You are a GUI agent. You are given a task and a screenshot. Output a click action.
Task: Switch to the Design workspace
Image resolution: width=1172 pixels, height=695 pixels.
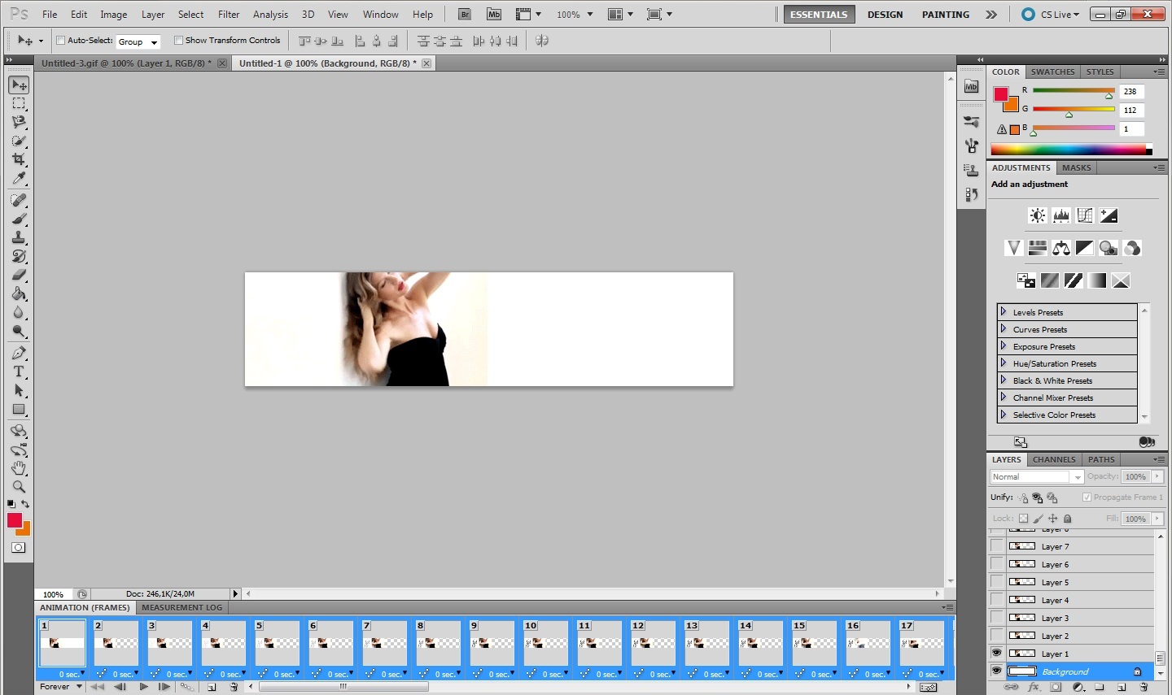[885, 15]
